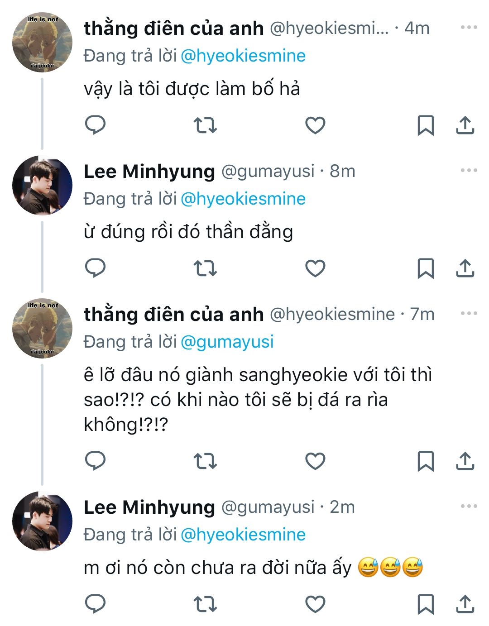Retweet the "vậy là tôi được làm bố hả" tweet
489x626 pixels.
point(205,125)
